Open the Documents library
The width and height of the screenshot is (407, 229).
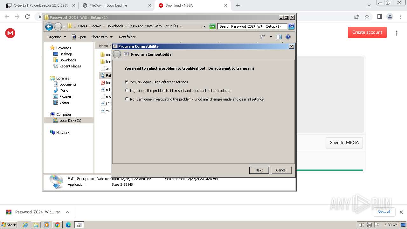(68, 84)
